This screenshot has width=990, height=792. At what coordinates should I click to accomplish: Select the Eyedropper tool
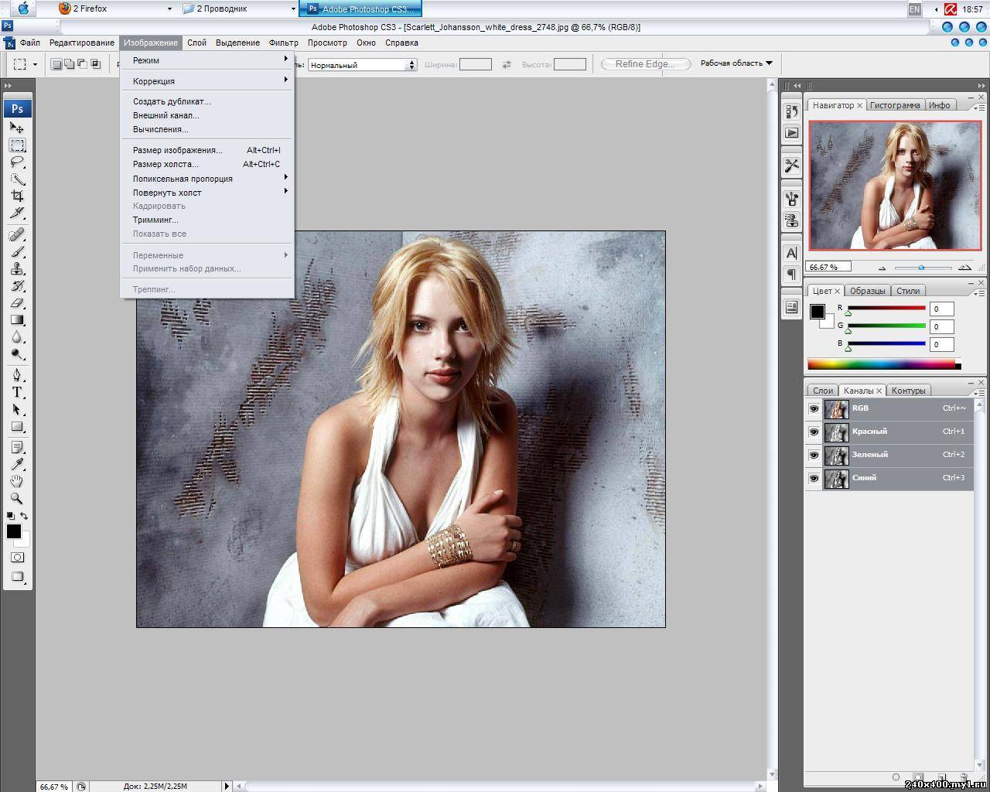point(17,464)
